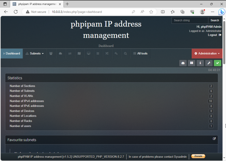Open a new browser tab
226x161 pixels.
point(67,4)
